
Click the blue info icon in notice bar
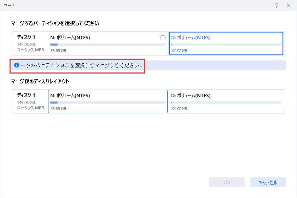pyautogui.click(x=17, y=65)
